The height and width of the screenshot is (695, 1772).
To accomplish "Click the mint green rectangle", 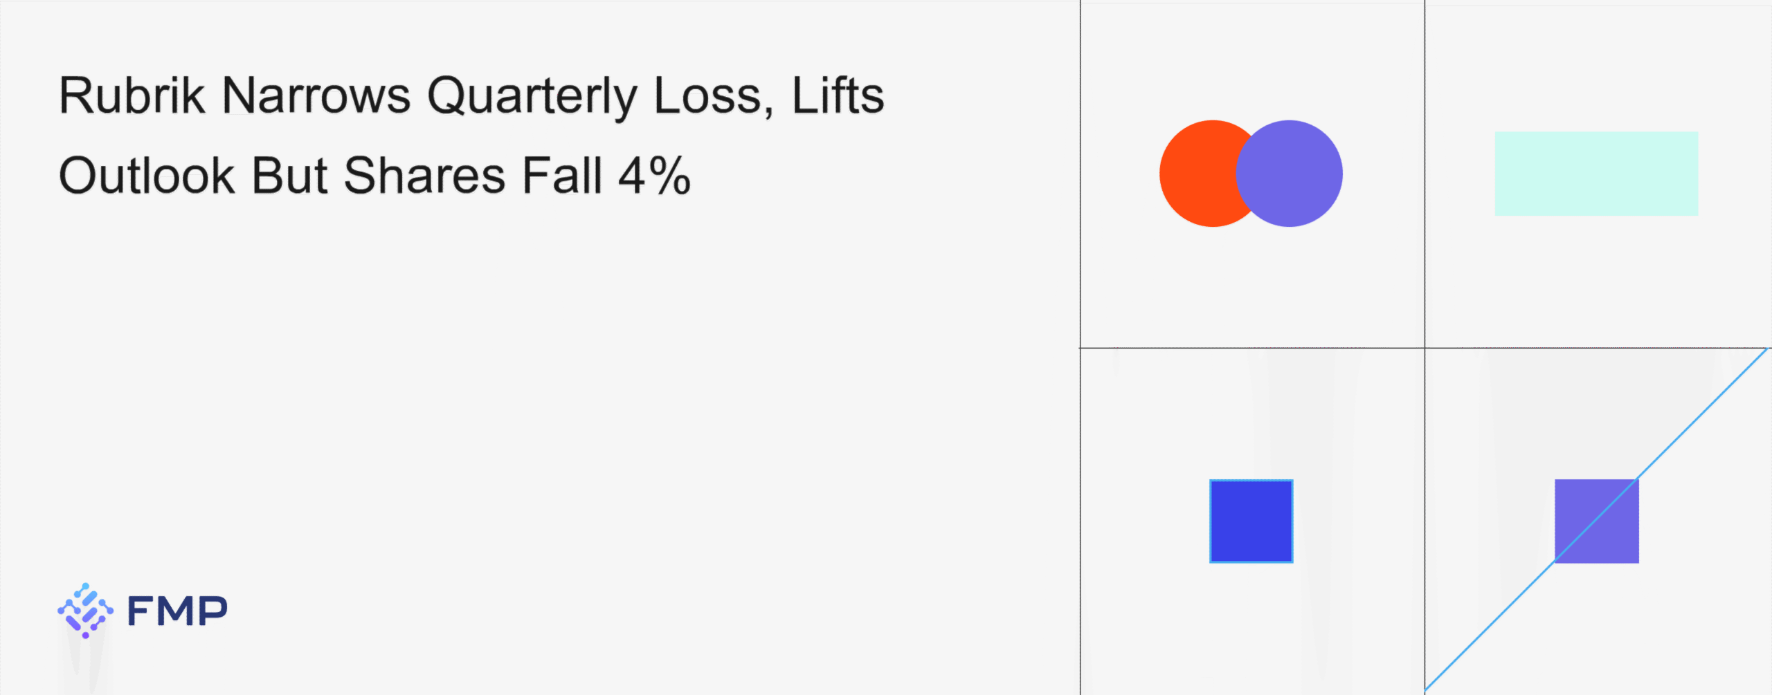I will [x=1595, y=174].
